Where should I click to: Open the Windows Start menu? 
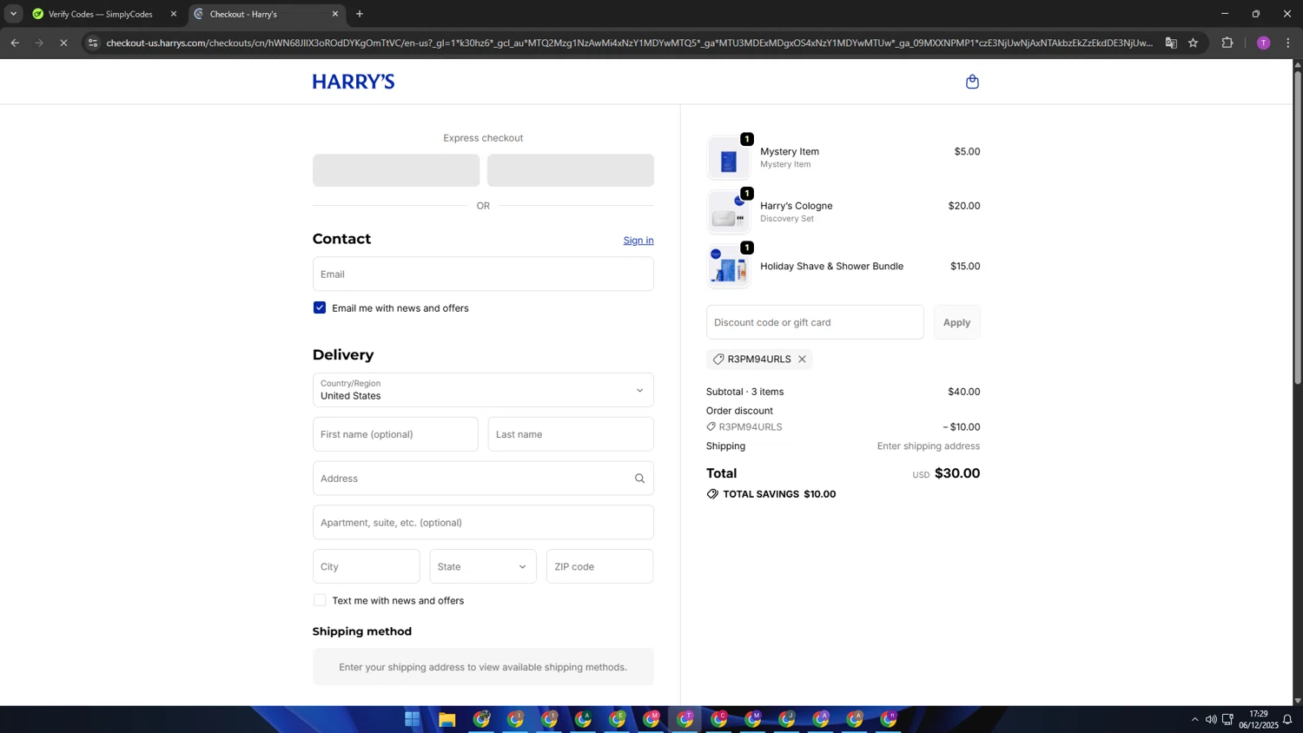pos(413,719)
